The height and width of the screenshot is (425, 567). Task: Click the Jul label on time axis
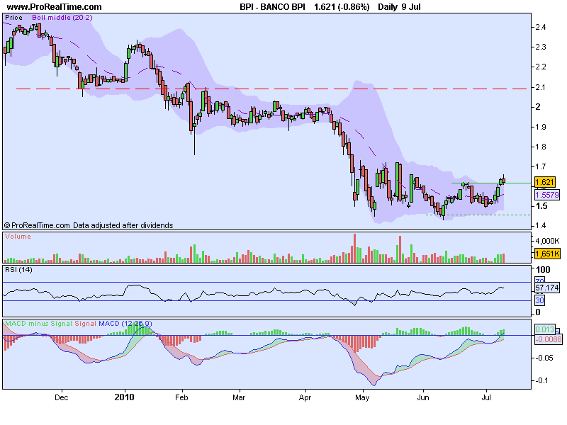tap(486, 397)
